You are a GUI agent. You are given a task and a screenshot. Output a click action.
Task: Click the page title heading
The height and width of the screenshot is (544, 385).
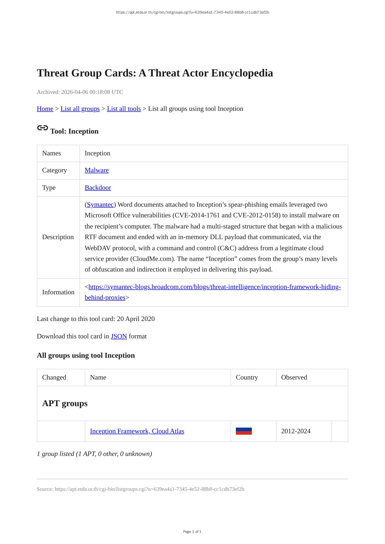tap(155, 73)
